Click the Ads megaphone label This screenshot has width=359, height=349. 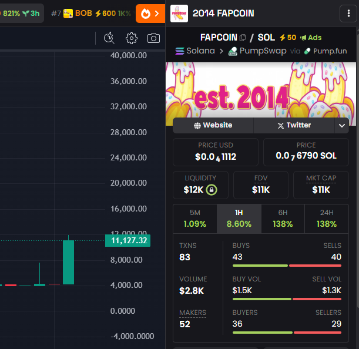pos(311,38)
